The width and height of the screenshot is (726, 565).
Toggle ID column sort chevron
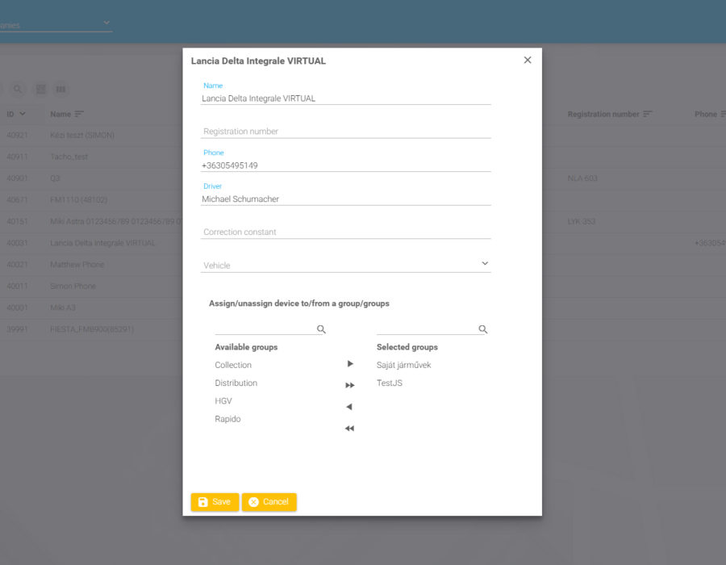23,114
